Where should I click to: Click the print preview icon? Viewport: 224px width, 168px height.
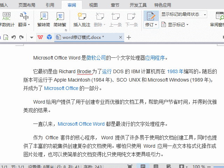6,37
